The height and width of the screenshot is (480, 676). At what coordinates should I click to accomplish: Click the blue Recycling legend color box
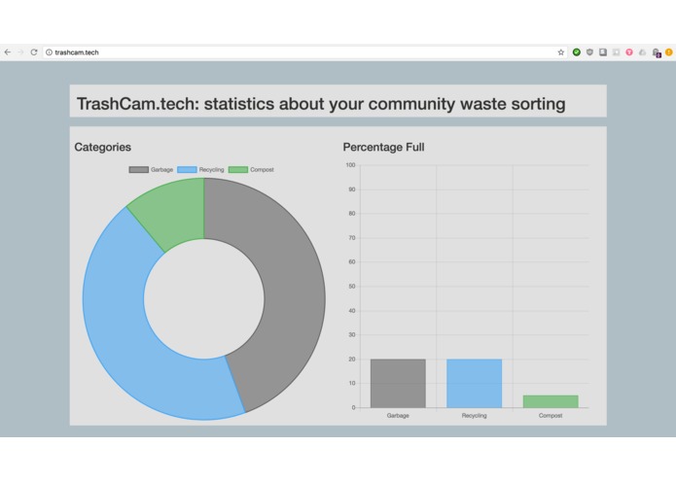pyautogui.click(x=187, y=170)
